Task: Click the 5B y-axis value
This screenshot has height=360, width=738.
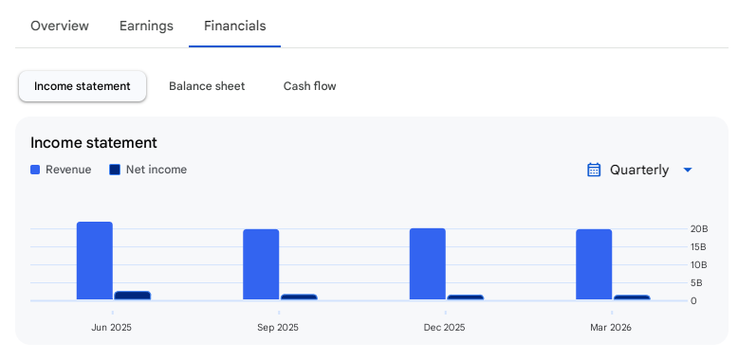Action: 696,283
